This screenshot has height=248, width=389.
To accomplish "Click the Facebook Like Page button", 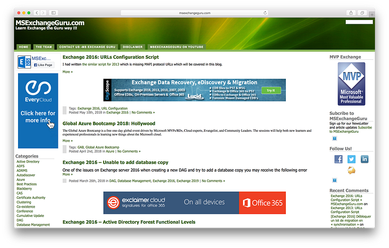I will (43, 65).
